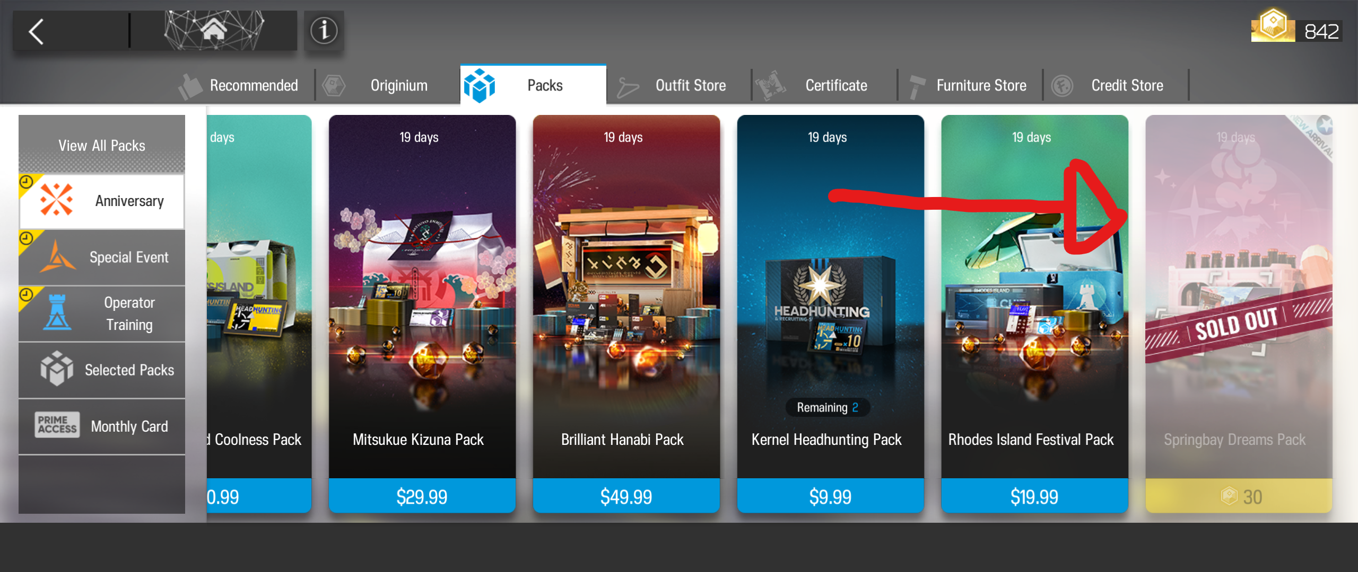Select View All Packs category
This screenshot has width=1358, height=572.
(x=102, y=144)
